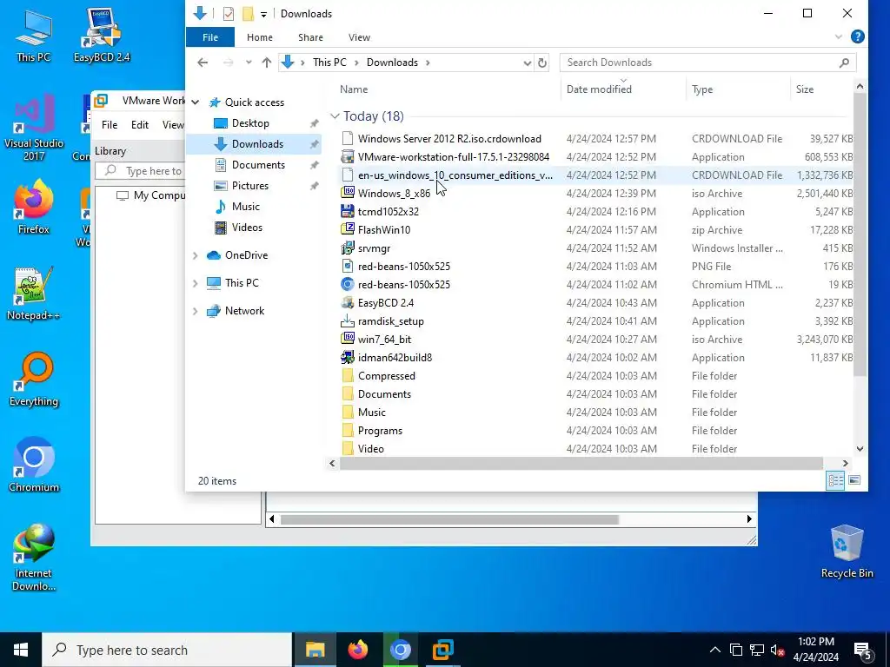
Task: Click File Explorer in the taskbar
Action: point(315,650)
